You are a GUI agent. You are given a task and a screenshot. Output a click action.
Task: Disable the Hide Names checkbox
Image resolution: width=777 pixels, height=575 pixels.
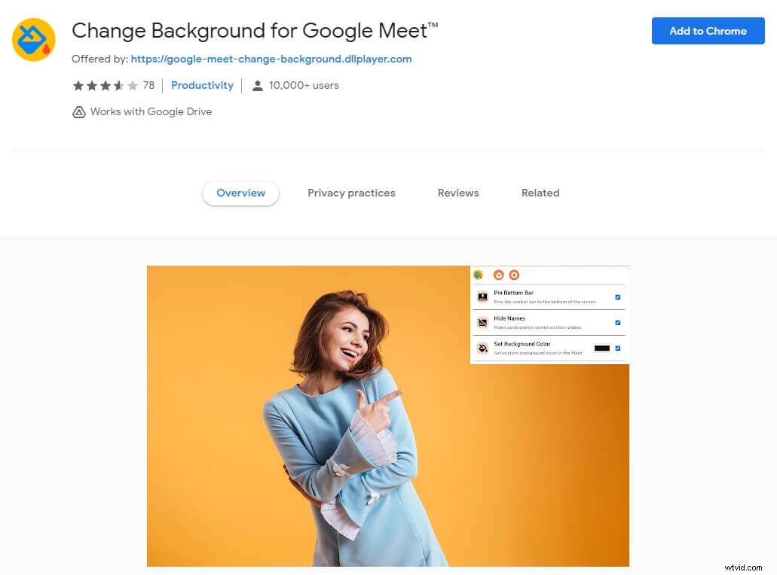tap(617, 323)
